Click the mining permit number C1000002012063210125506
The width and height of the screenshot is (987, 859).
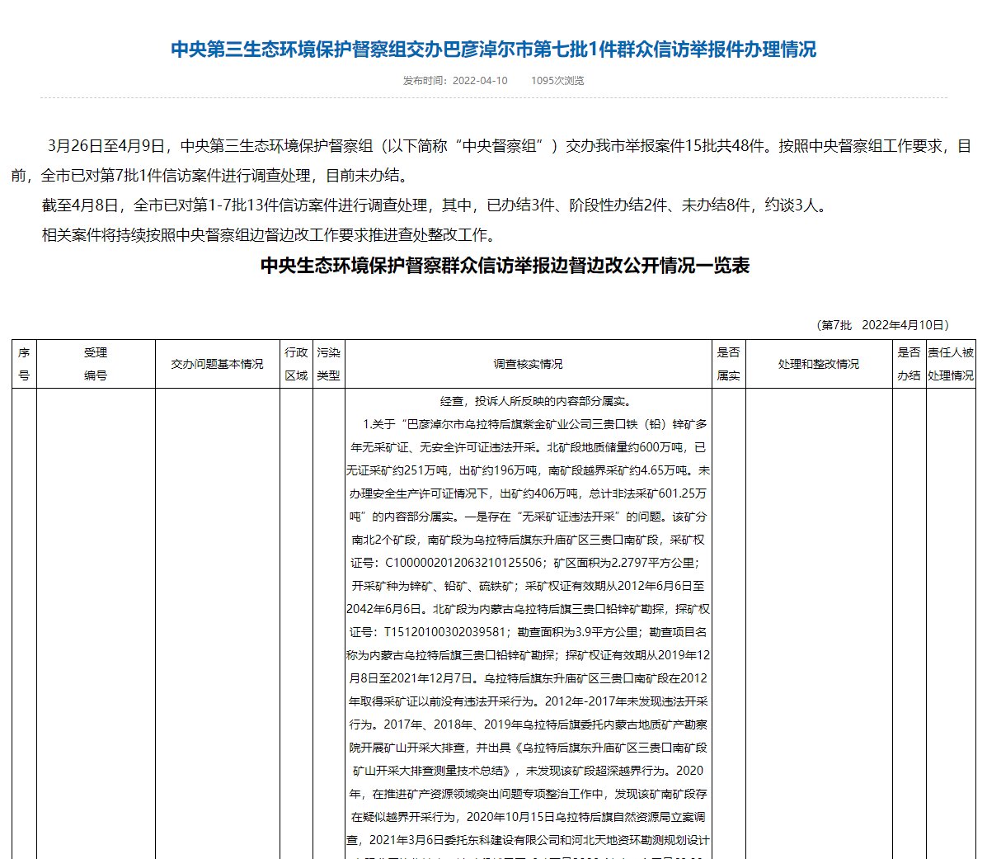click(464, 564)
